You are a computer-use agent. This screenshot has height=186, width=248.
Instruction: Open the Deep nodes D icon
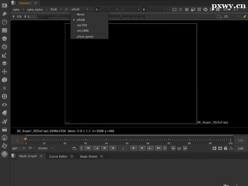(5, 96)
